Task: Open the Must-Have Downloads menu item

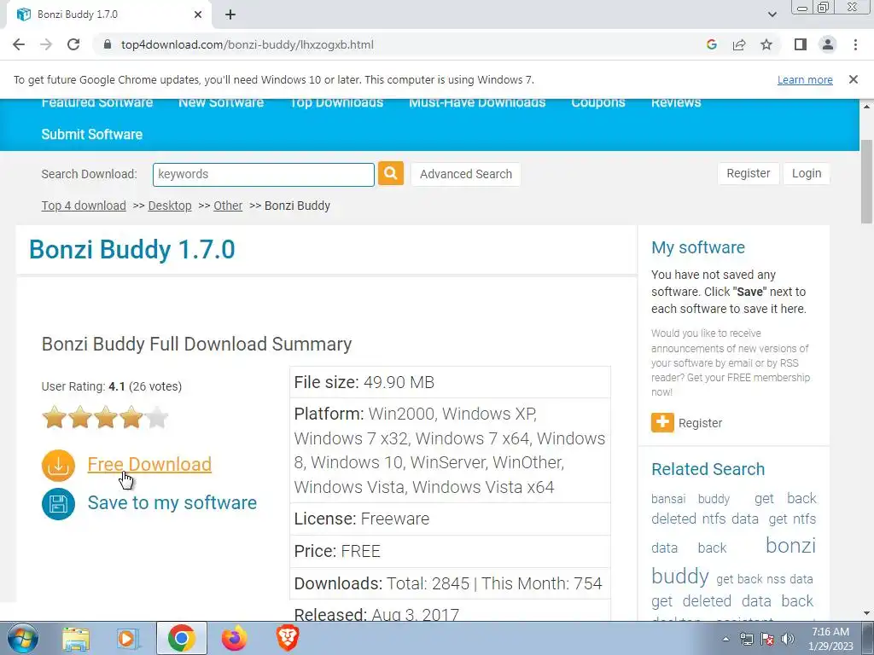Action: click(477, 103)
